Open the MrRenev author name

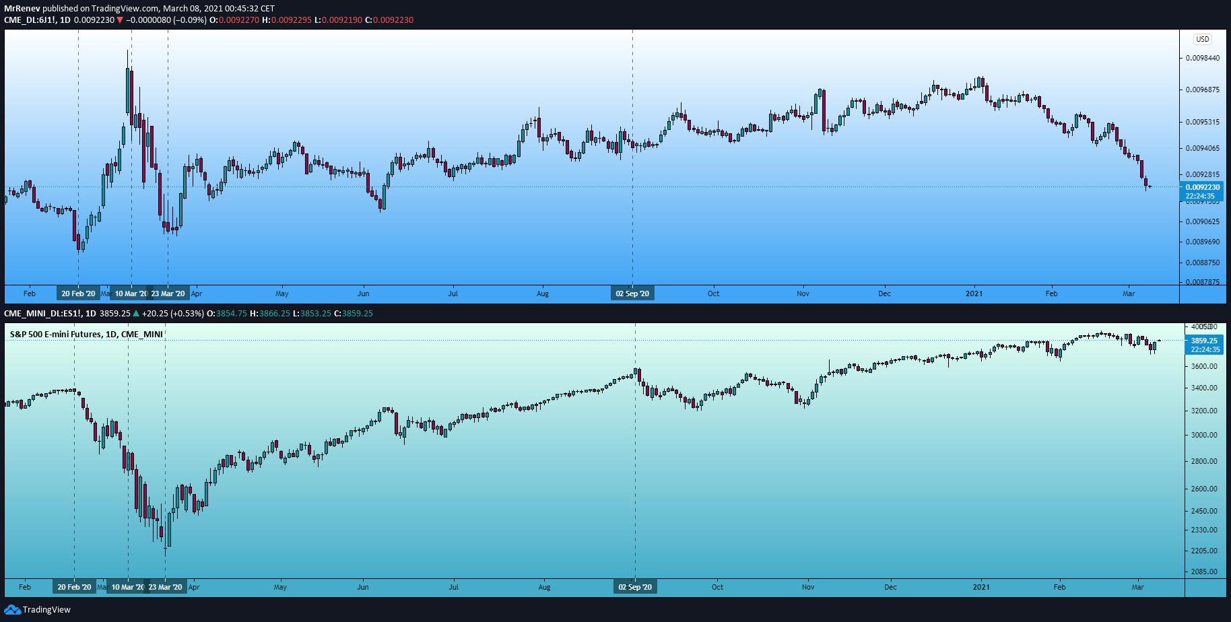22,9
